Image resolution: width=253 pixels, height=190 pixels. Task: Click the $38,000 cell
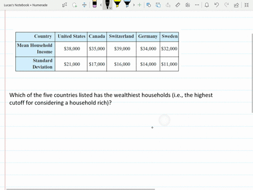point(72,49)
